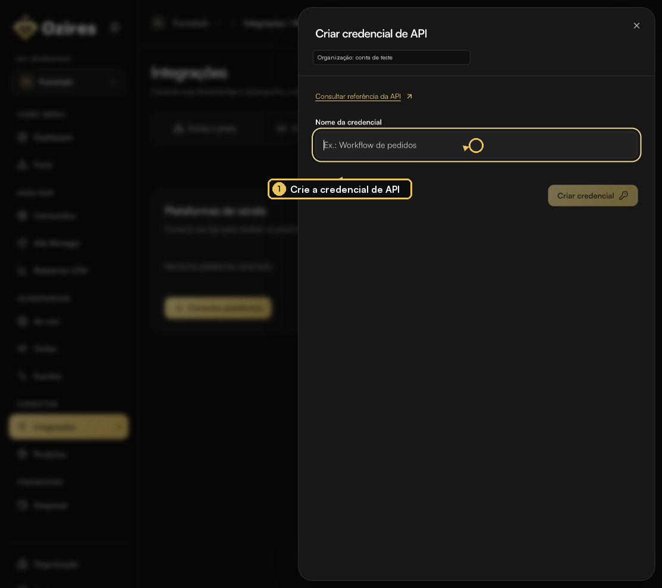Screen dimensions: 662x588
Task: Click the Nome da credencial label
Action: point(349,122)
